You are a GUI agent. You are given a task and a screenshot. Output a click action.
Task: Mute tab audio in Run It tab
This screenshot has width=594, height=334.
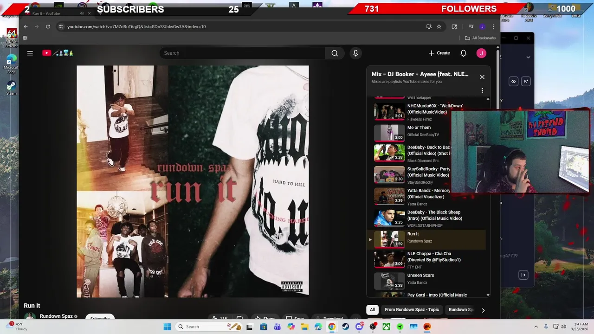[82, 13]
